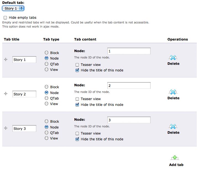Click the Add tab text label

tap(176, 165)
